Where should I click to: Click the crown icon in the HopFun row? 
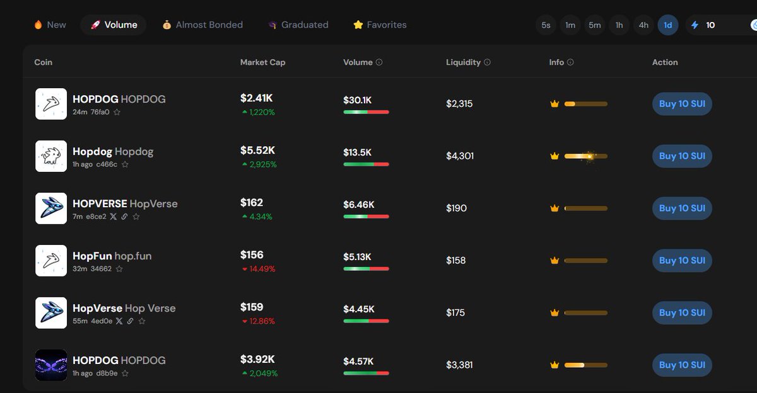tap(555, 261)
